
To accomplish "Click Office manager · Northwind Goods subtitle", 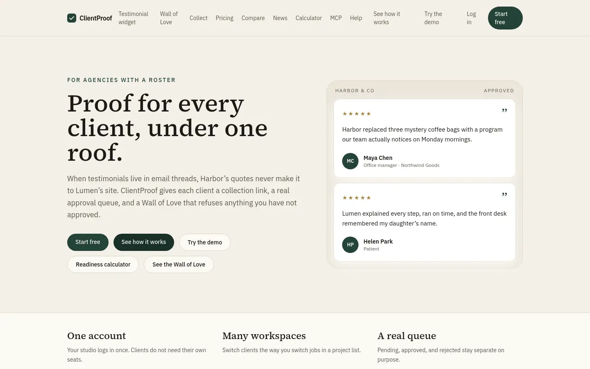I will coord(402,165).
